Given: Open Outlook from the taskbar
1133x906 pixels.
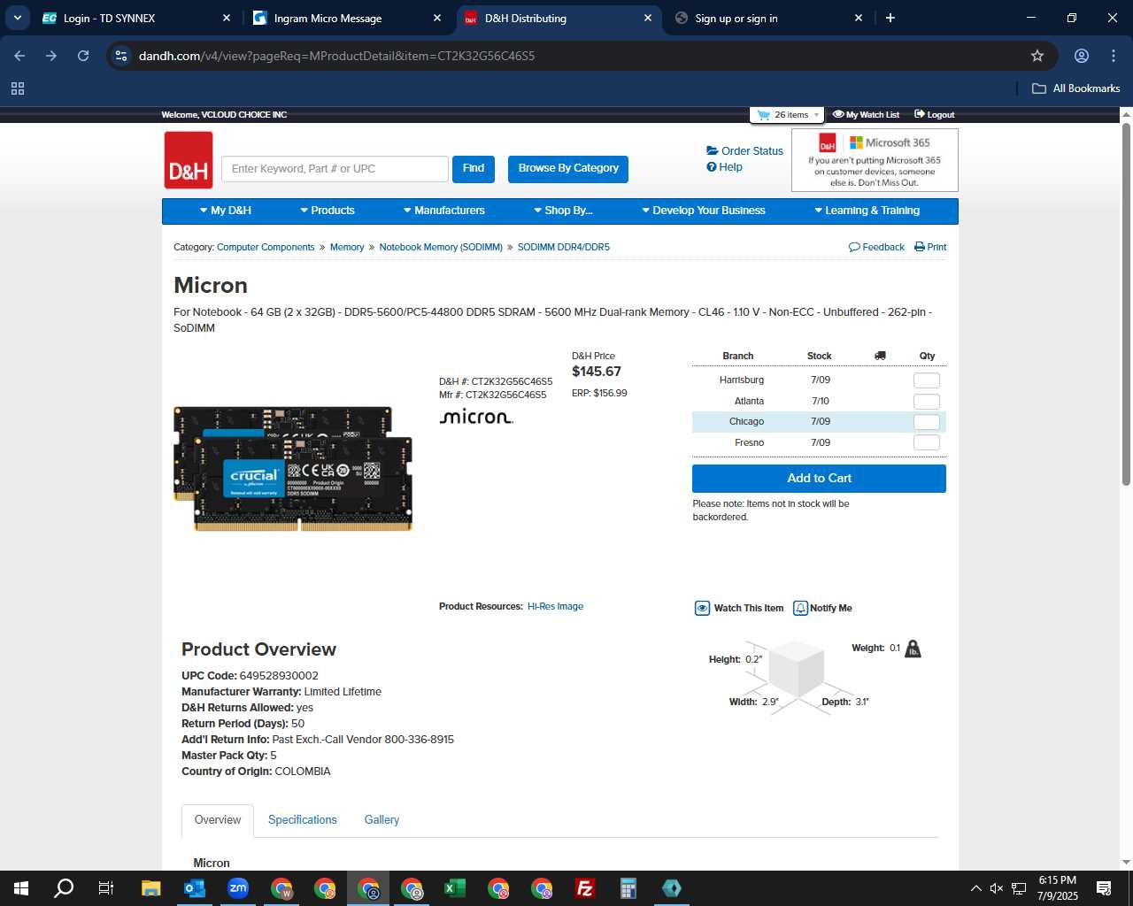Looking at the screenshot, I should [x=194, y=888].
